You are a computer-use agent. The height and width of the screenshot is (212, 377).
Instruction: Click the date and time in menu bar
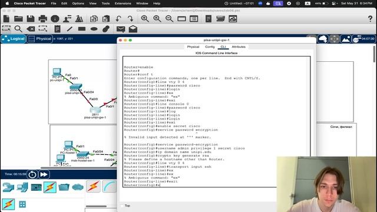[356, 4]
